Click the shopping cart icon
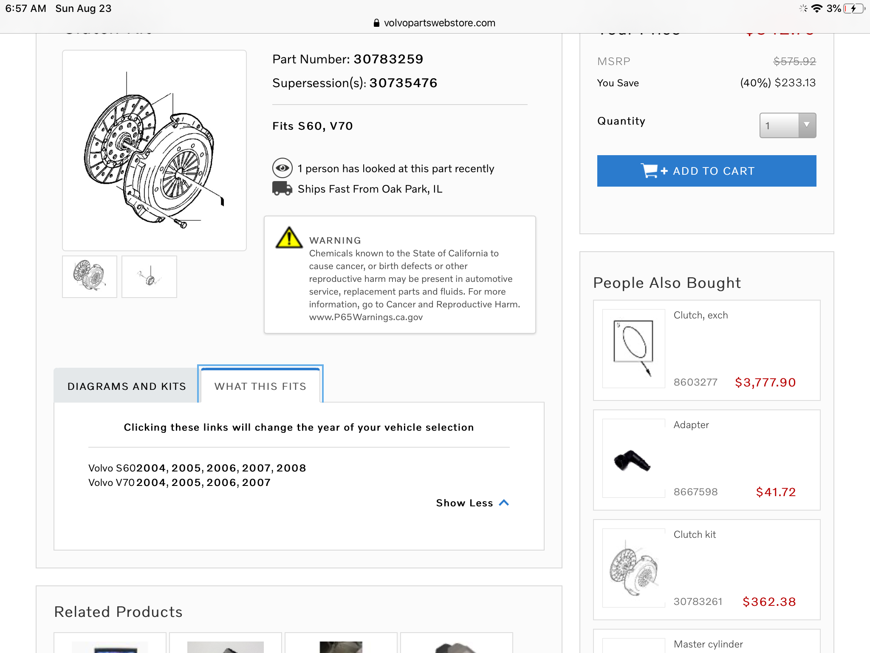870x653 pixels. [x=649, y=171]
